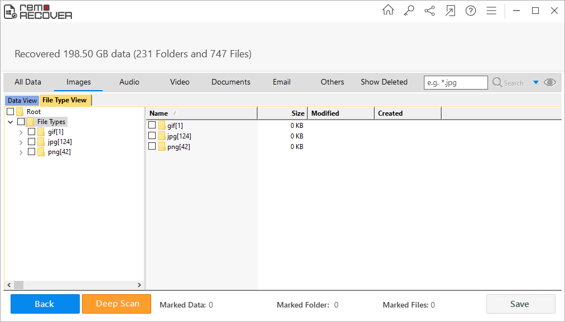Open the export arrow icon
The height and width of the screenshot is (322, 565).
coord(450,11)
